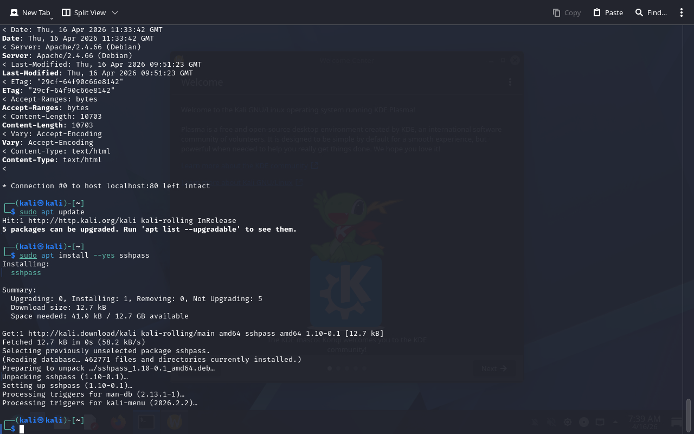
Task: Click the bold 'ETag' header line
Action: coord(59,91)
